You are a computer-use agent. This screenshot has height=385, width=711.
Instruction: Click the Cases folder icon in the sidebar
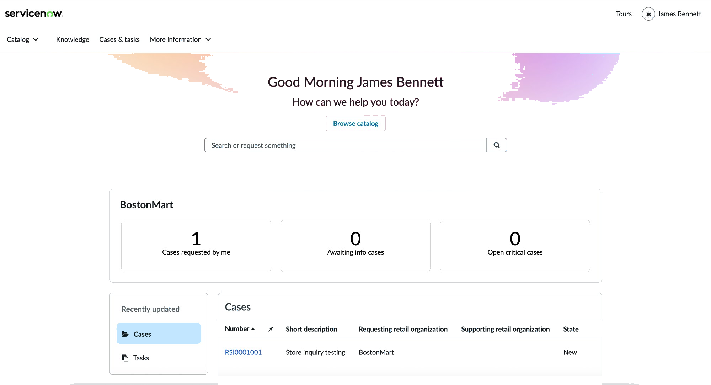125,334
